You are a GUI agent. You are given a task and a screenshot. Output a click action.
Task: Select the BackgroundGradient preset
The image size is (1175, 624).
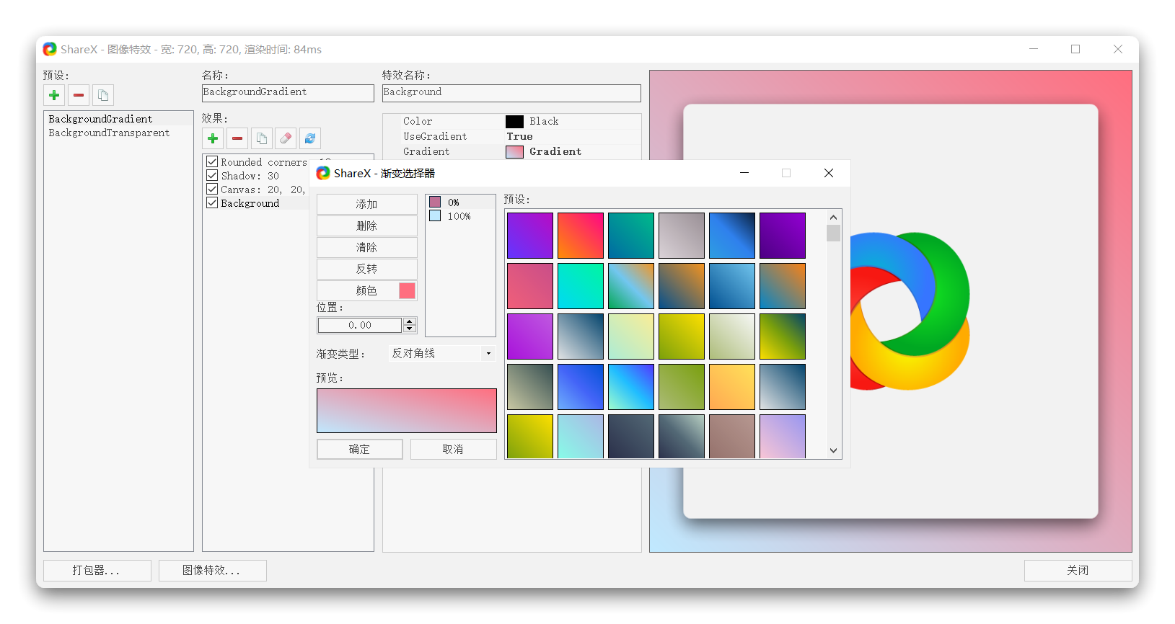(x=118, y=119)
